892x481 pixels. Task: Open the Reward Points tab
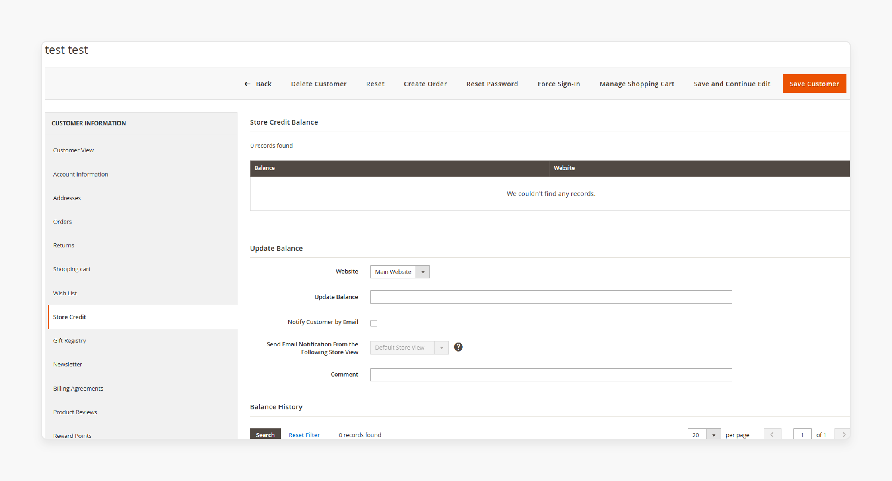(x=72, y=435)
